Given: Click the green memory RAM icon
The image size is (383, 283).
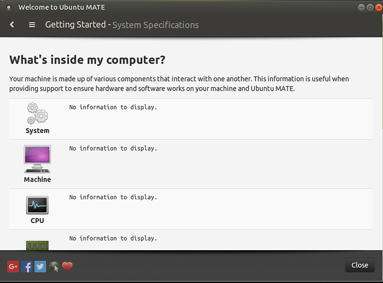Looking at the screenshot, I should pos(37,245).
